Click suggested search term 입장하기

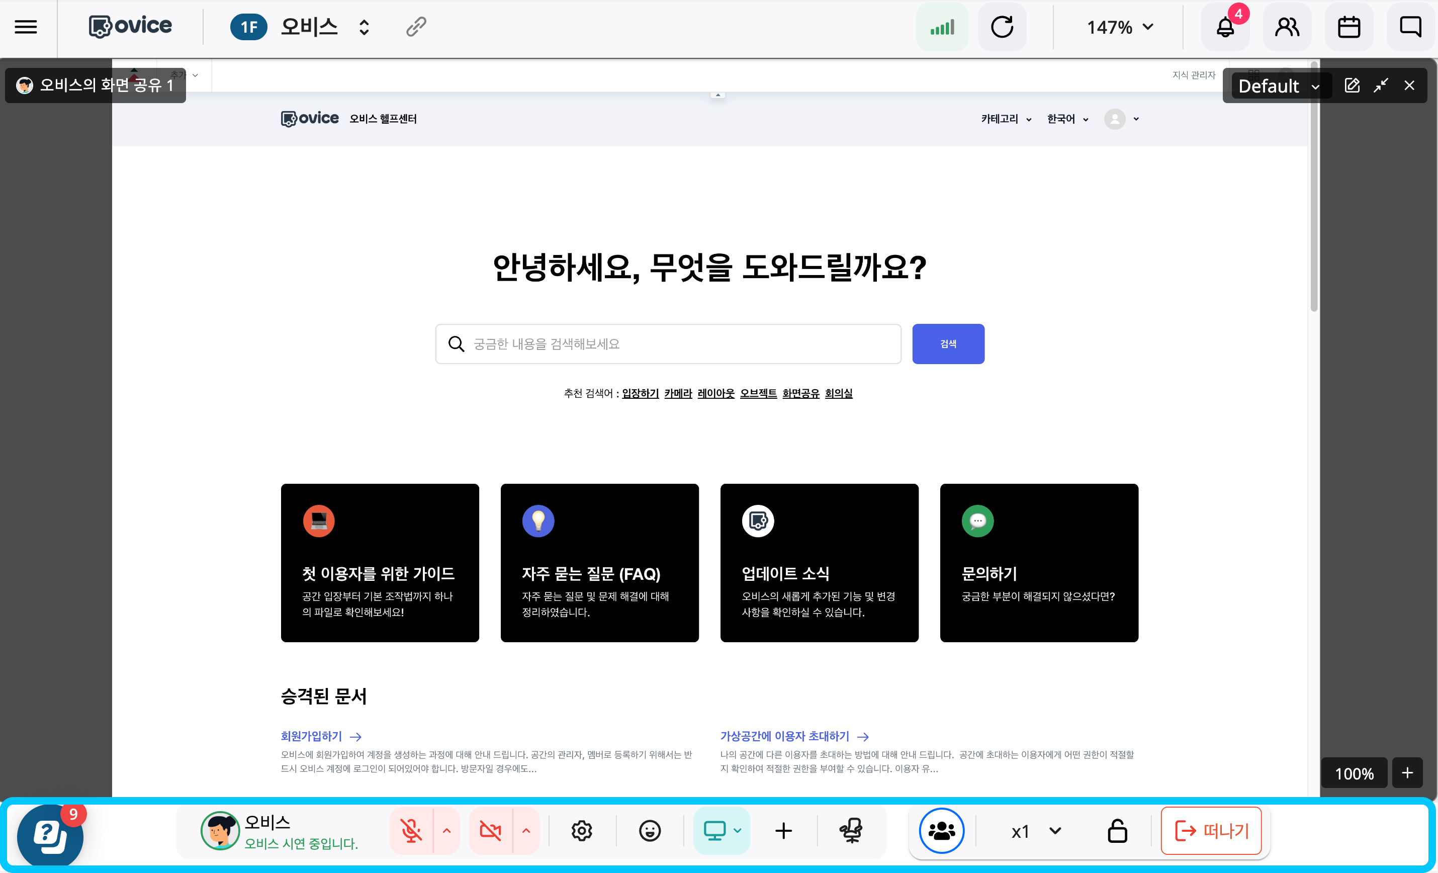(640, 393)
